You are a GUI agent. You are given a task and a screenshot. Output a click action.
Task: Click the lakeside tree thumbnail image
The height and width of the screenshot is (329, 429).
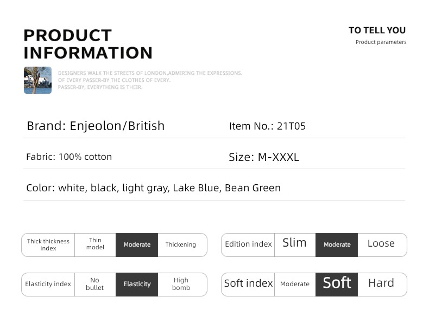click(38, 80)
